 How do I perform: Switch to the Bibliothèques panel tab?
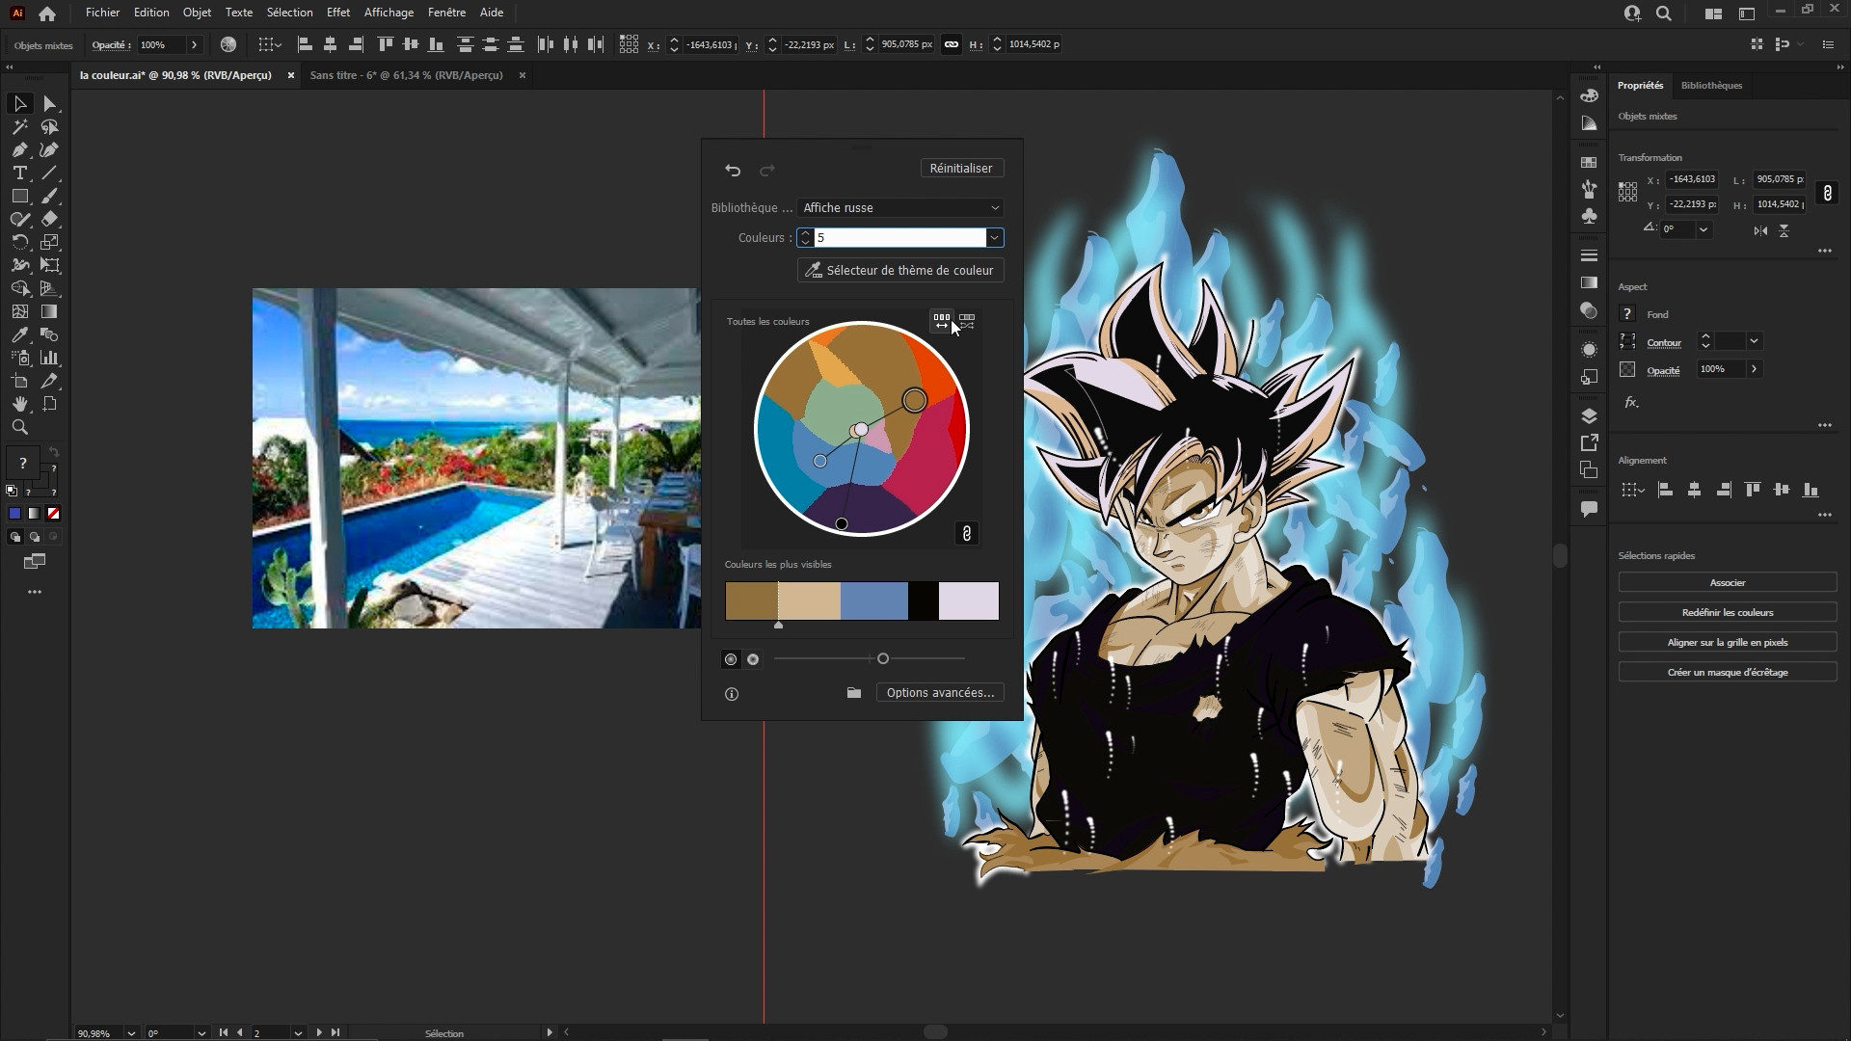click(x=1711, y=86)
